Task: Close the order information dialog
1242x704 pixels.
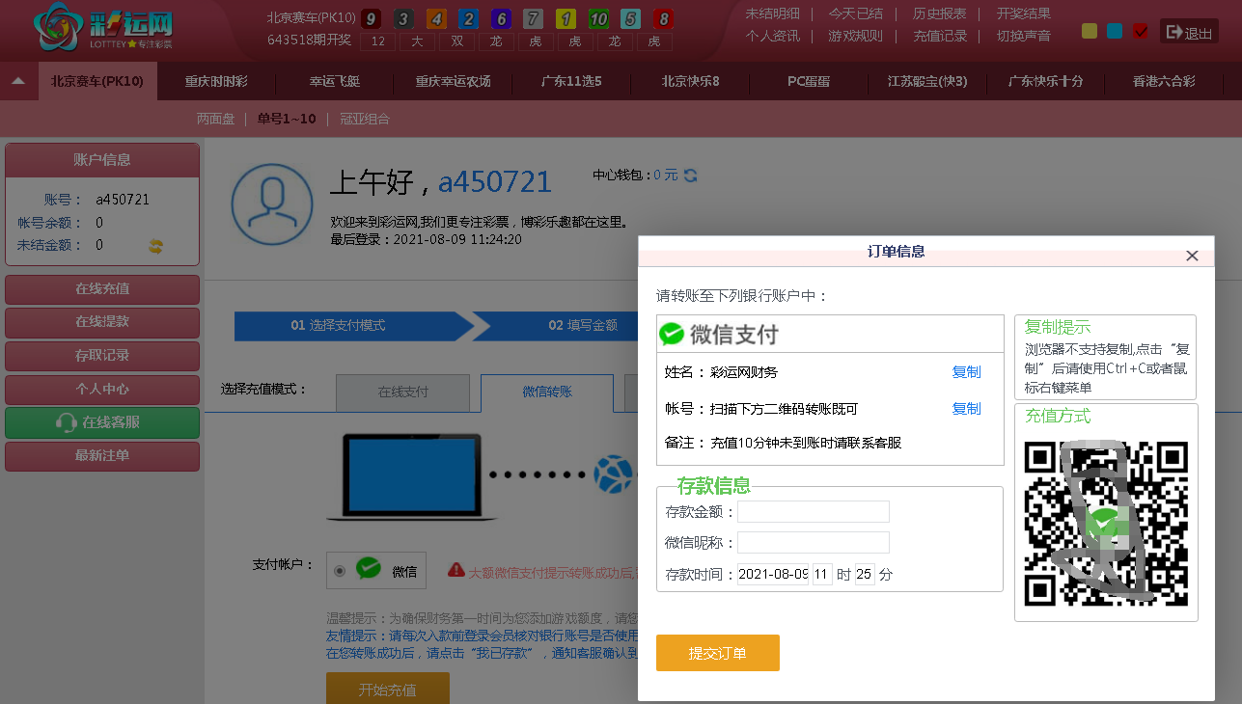Action: [x=1192, y=256]
